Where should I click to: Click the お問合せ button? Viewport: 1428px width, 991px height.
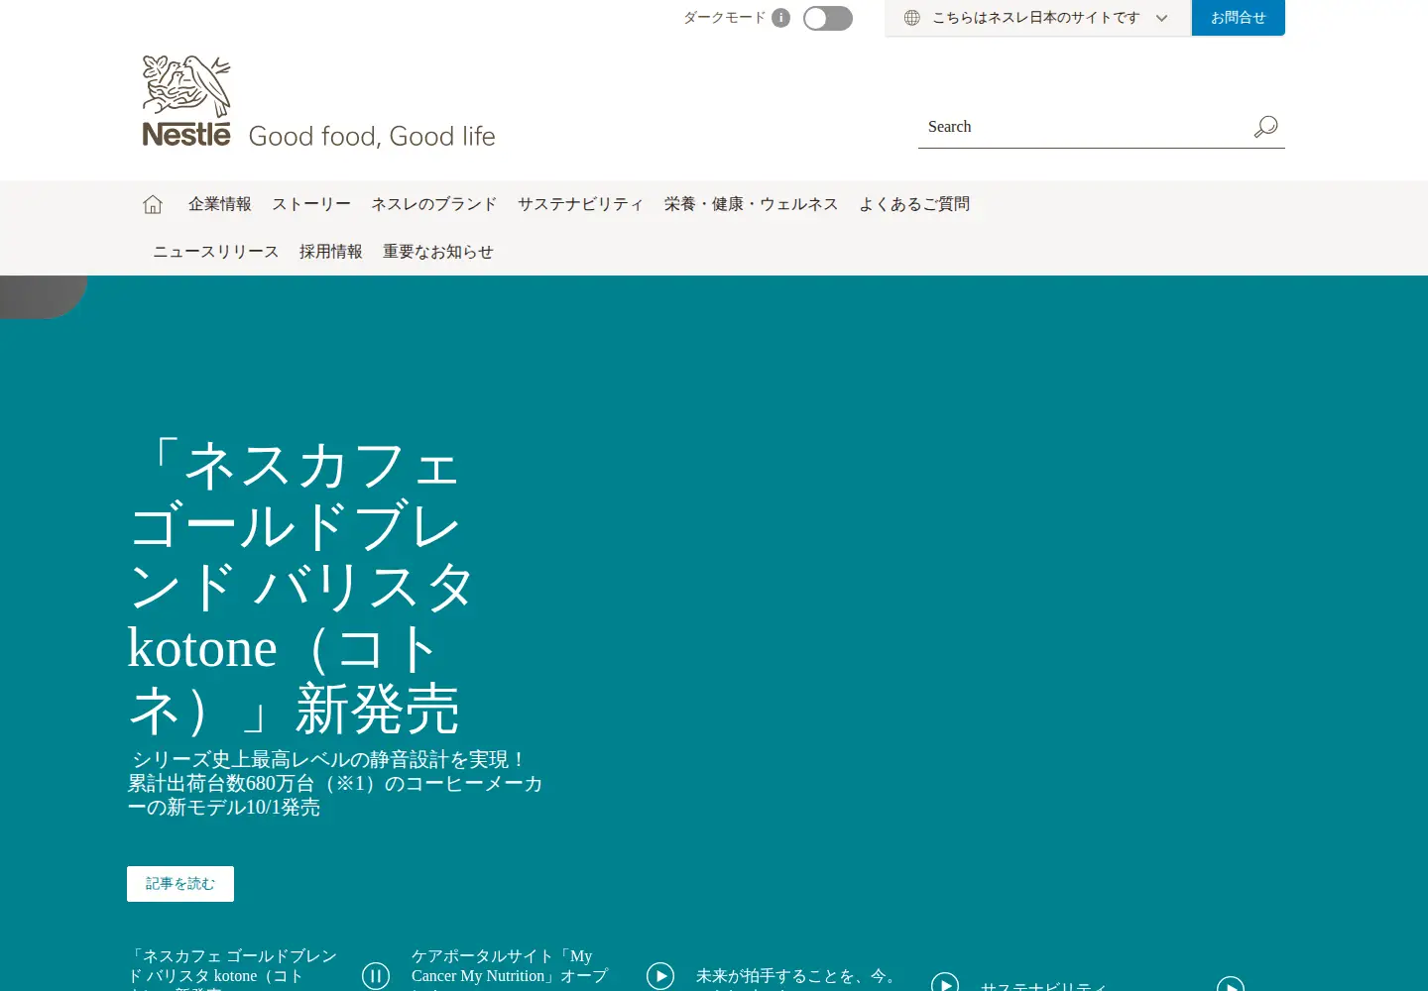coord(1239,18)
